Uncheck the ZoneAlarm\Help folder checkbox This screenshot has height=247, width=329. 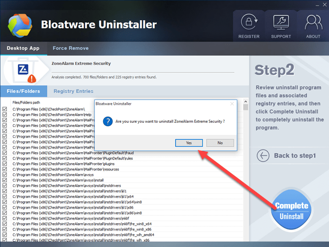click(x=5, y=115)
